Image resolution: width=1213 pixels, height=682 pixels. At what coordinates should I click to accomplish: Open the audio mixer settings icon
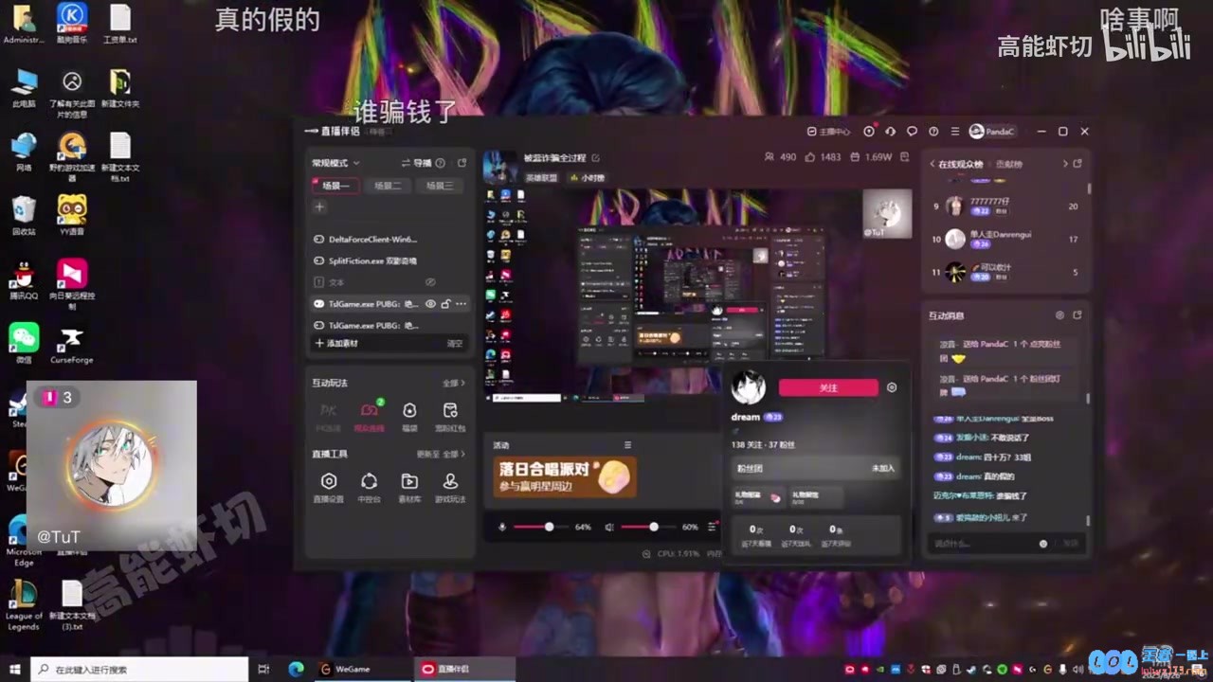pyautogui.click(x=712, y=527)
